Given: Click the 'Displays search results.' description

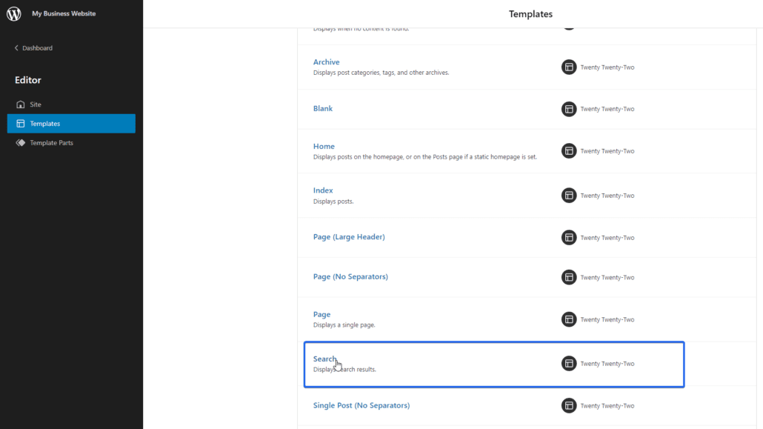Looking at the screenshot, I should [344, 369].
